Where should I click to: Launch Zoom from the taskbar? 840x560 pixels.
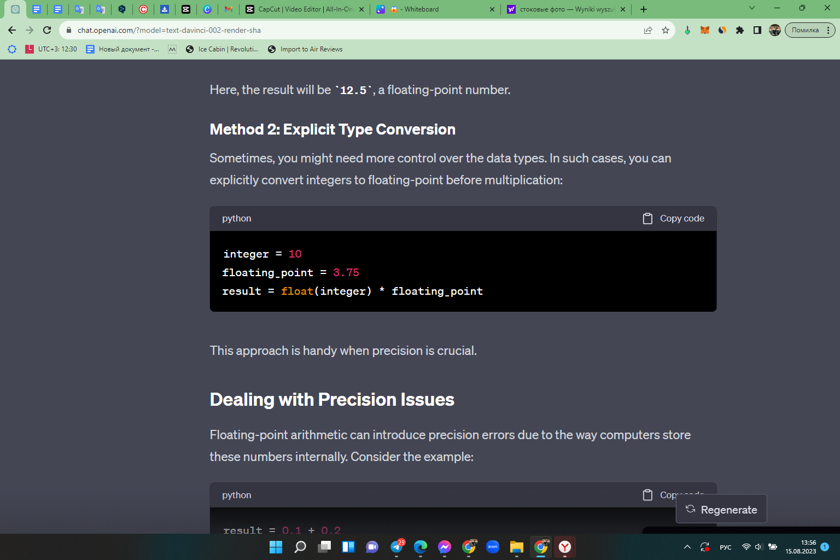[x=492, y=547]
